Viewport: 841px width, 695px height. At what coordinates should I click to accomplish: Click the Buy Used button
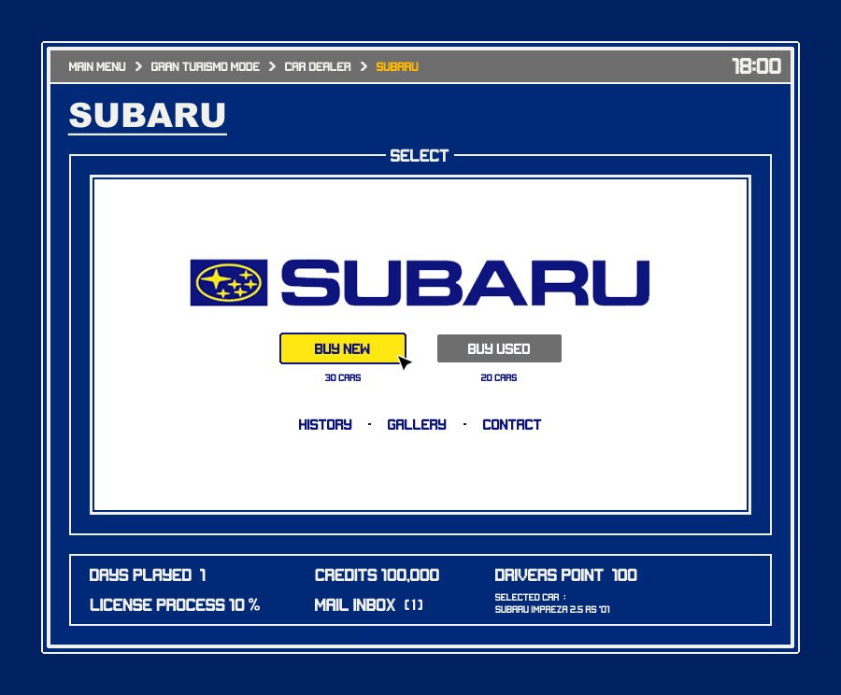(x=499, y=348)
